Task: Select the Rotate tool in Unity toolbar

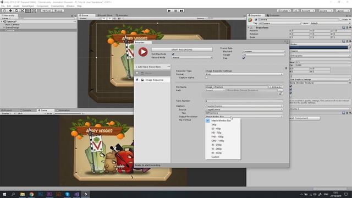Action: pyautogui.click(x=16, y=11)
